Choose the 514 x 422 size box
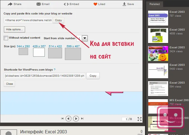This screenshot has width=189, height=135. [x=55, y=53]
